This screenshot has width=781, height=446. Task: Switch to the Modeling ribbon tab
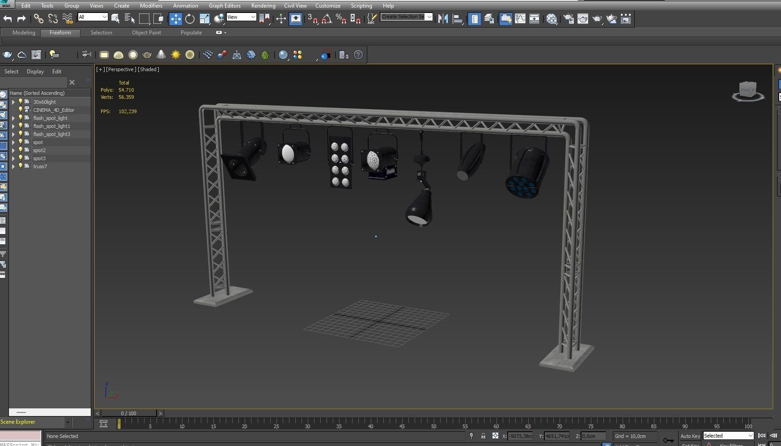[x=24, y=33]
